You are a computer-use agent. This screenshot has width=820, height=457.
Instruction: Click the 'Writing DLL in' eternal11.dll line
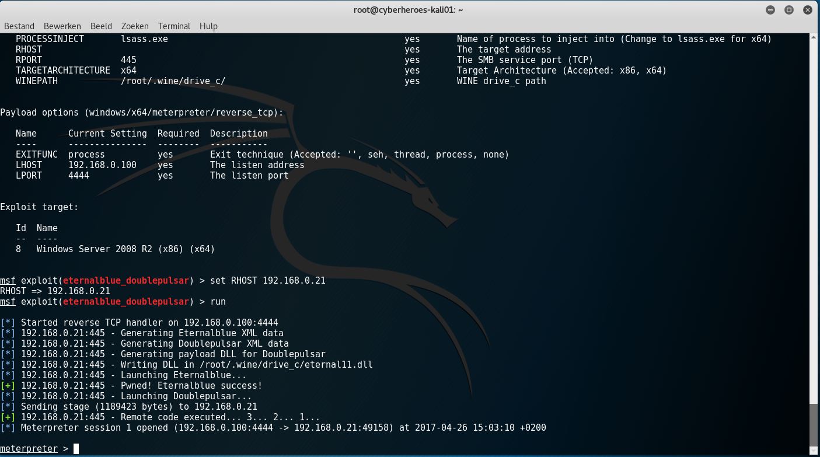coord(186,365)
